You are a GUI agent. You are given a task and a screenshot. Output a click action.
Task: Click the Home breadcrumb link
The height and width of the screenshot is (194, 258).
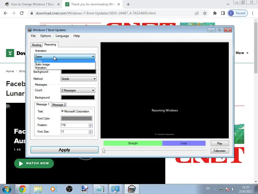click(10, 71)
